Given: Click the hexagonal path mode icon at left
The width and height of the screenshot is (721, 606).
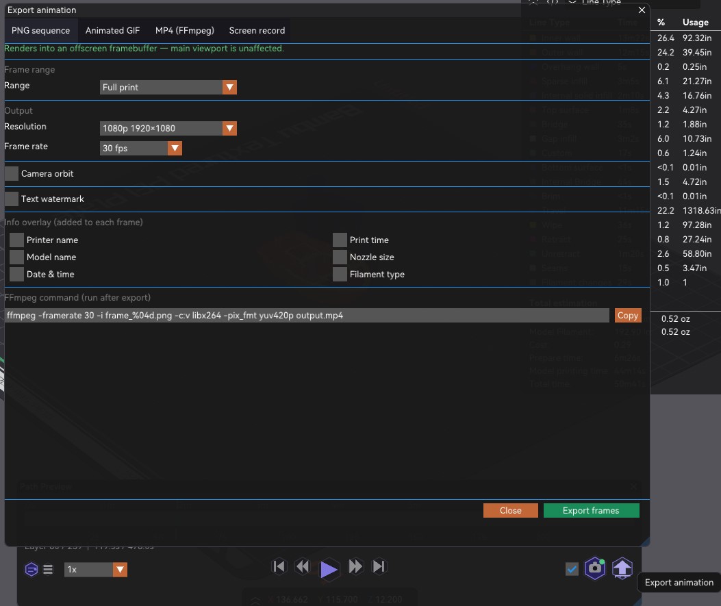Looking at the screenshot, I should (31, 570).
